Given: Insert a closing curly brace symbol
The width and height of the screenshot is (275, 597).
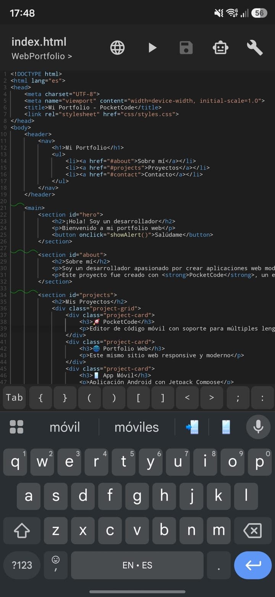Looking at the screenshot, I should coord(65,398).
